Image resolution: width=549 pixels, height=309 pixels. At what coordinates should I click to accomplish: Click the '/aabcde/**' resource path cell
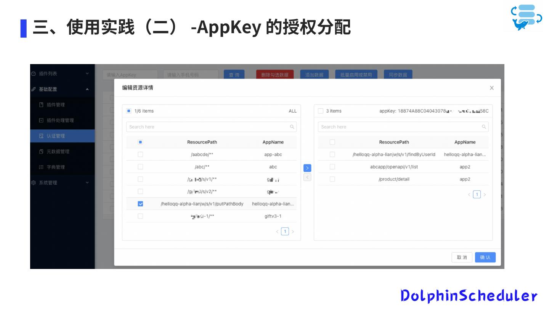(x=202, y=154)
